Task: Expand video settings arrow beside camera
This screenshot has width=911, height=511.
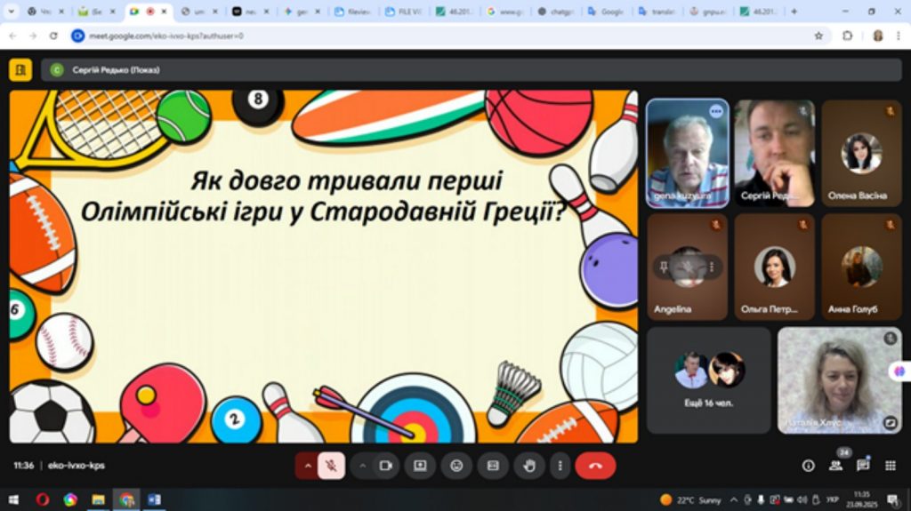Action: [x=362, y=466]
